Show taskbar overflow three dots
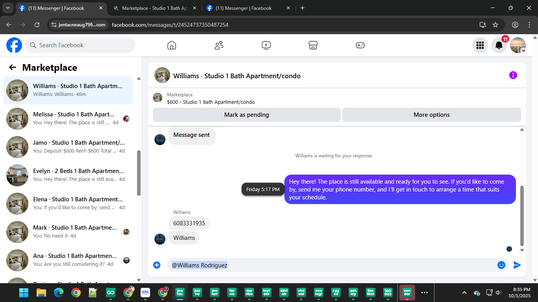 point(425,293)
